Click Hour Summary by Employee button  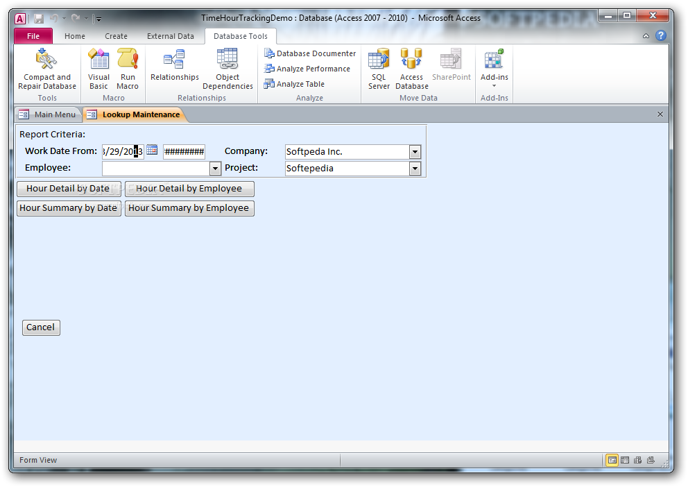coord(189,208)
